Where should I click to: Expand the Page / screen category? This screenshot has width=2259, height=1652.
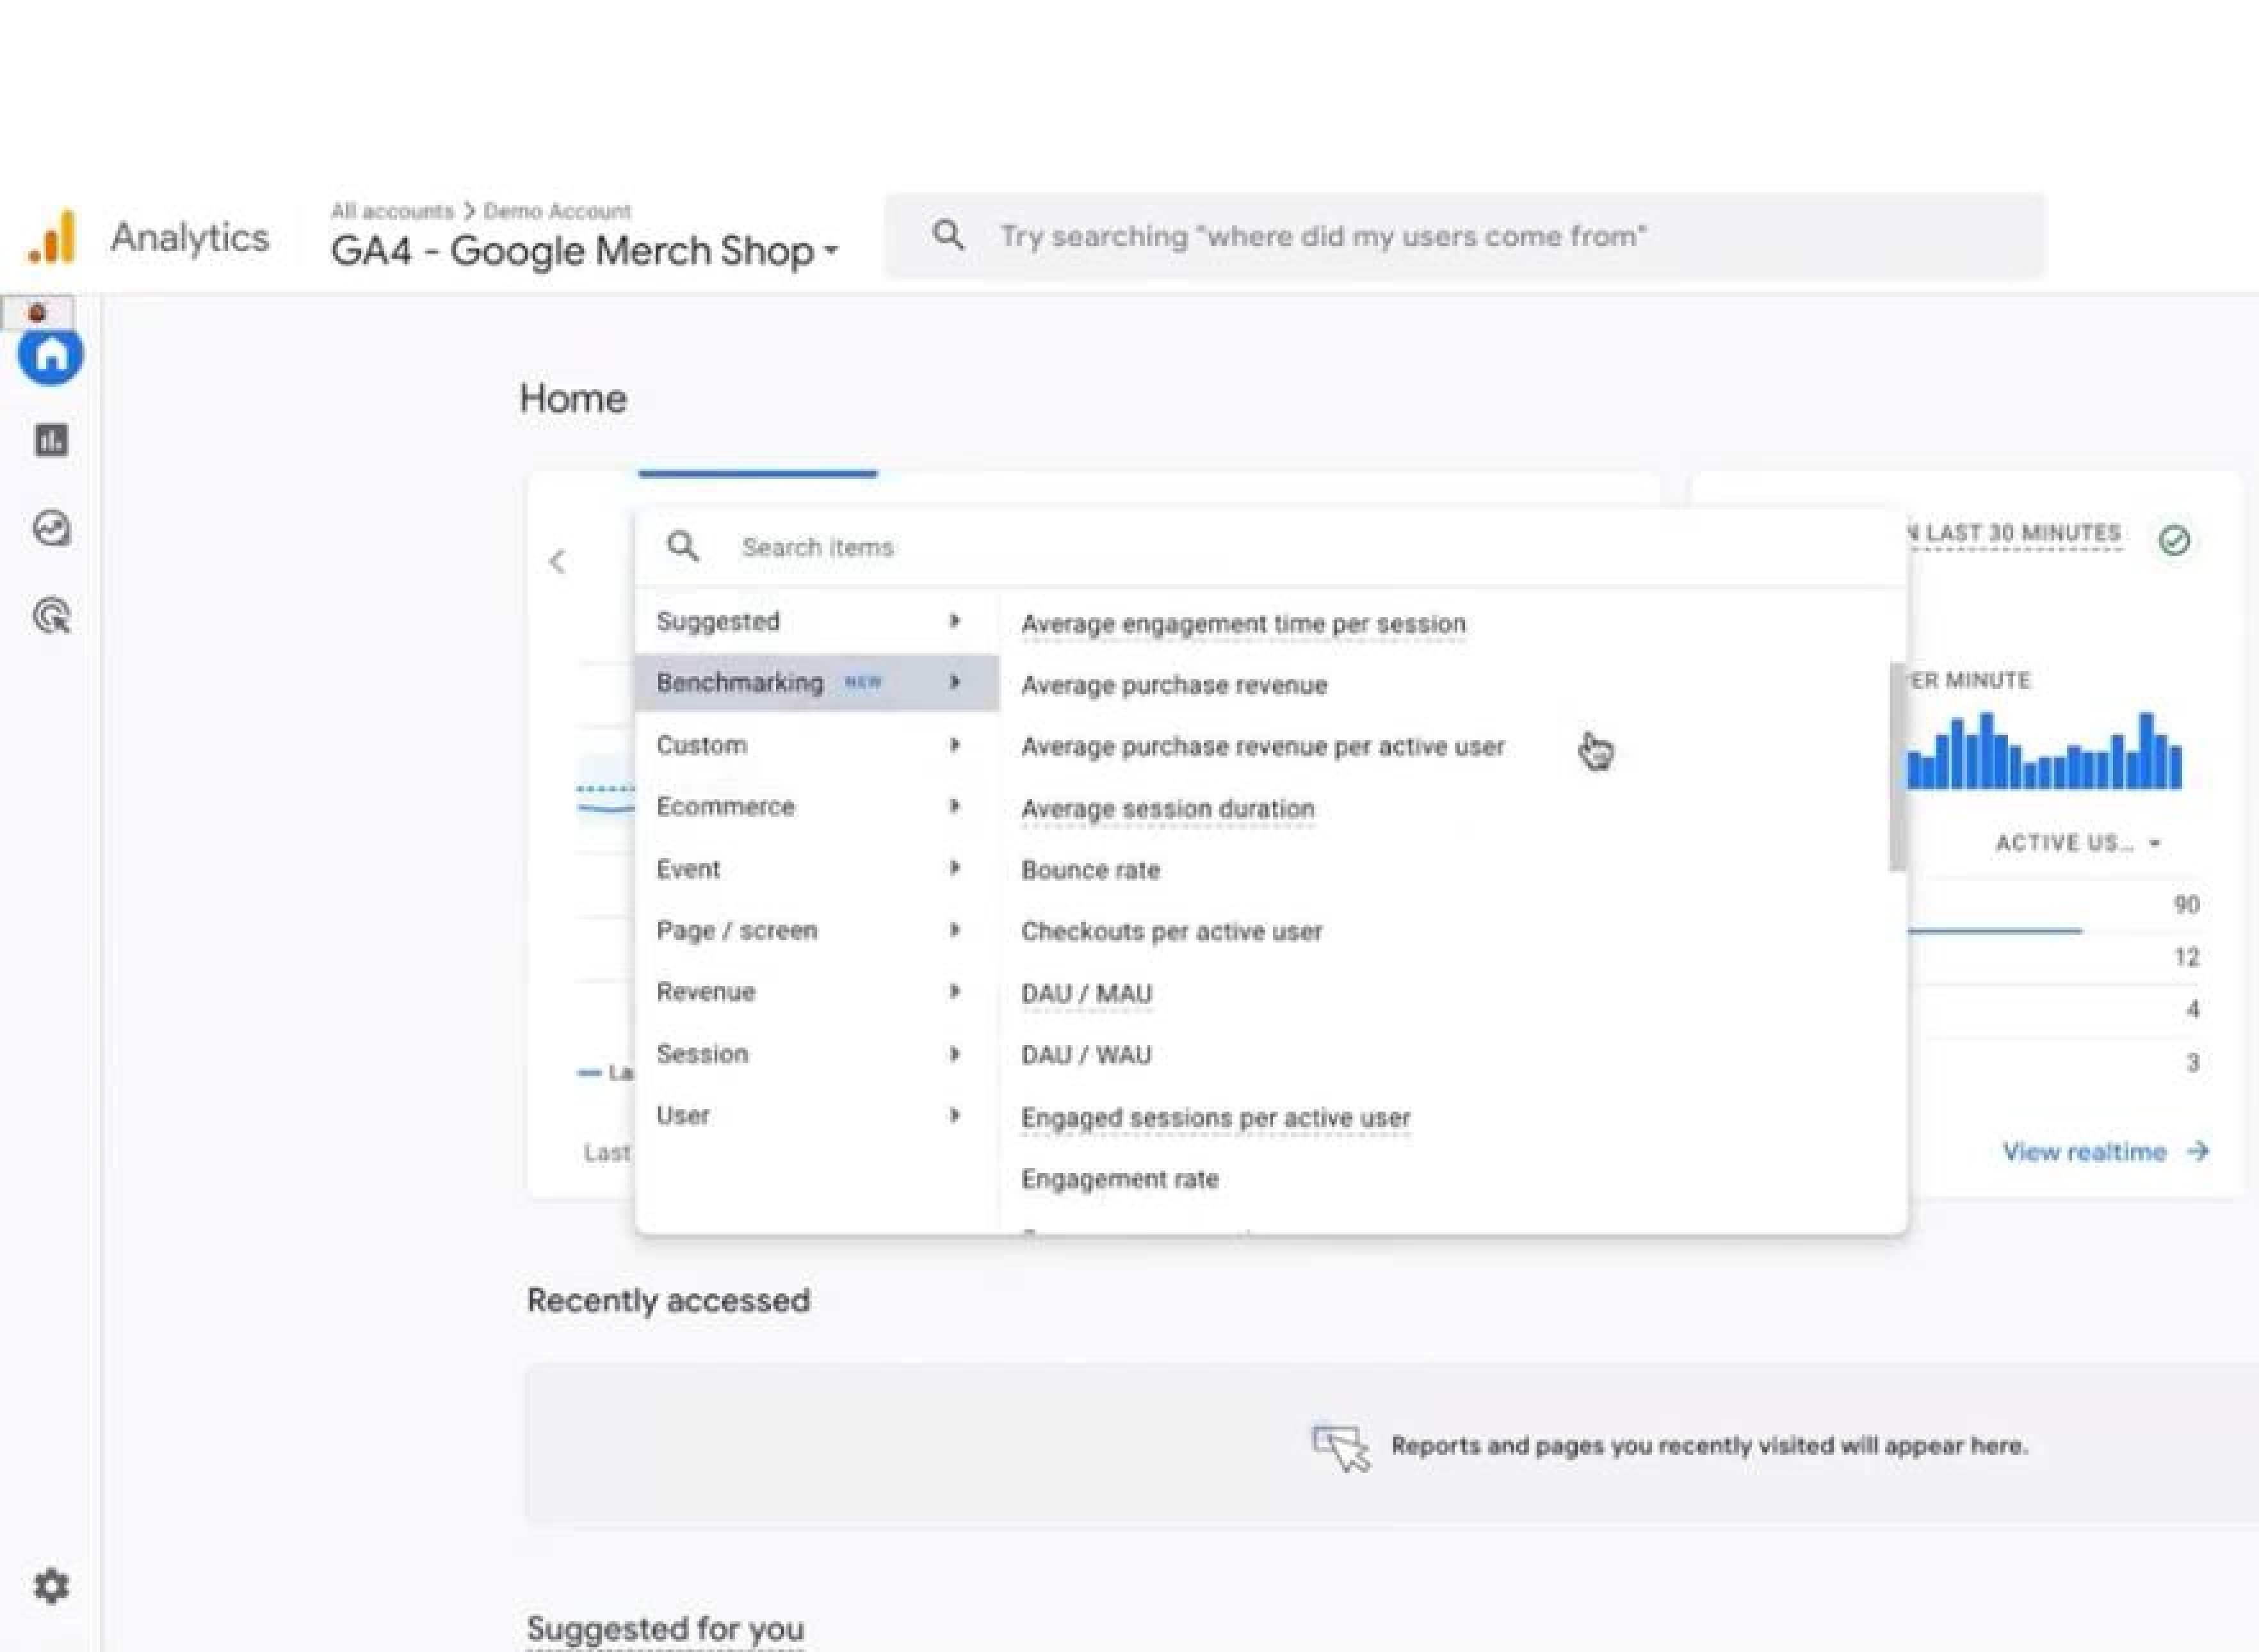[x=816, y=930]
